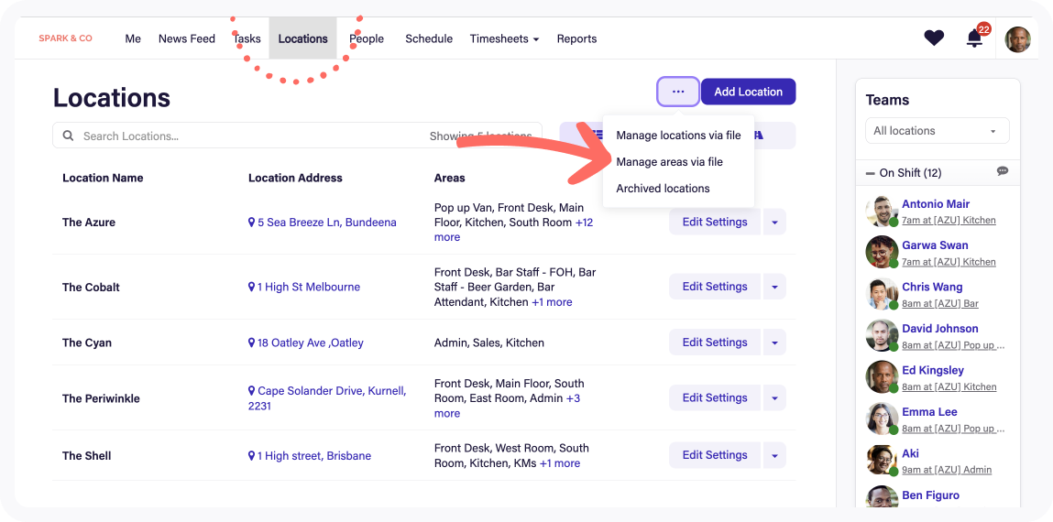
Task: Open the On Shift chat bubble icon
Action: tap(1003, 172)
